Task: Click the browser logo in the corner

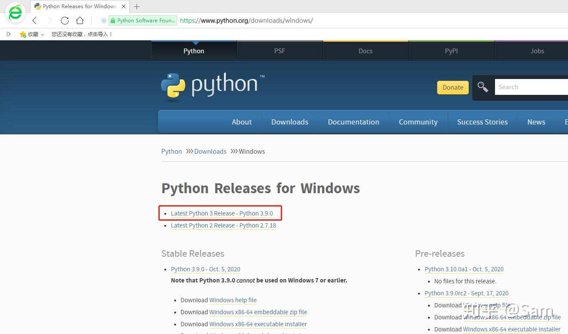Action: point(15,12)
